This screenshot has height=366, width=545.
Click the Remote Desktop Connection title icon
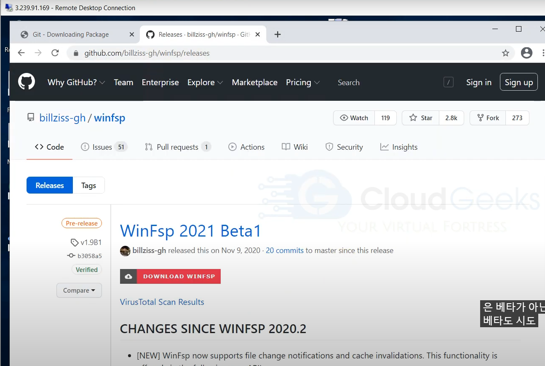[x=9, y=8]
